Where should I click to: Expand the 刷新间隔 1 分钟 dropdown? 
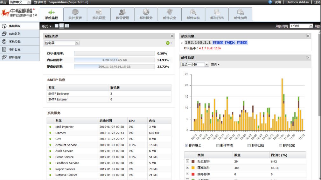pos(301,26)
